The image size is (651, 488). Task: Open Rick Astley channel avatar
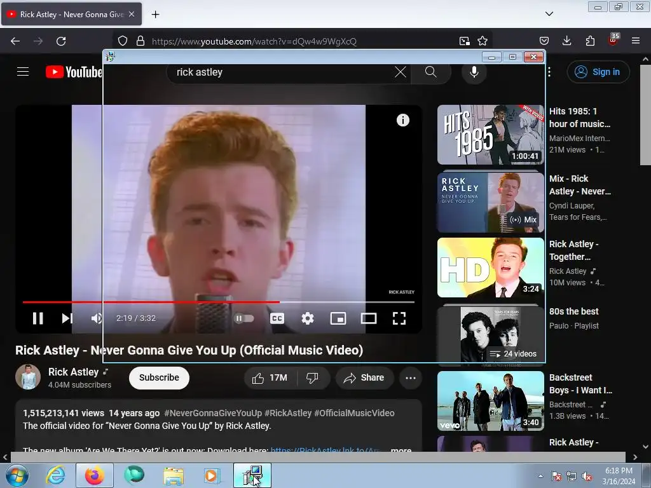[x=28, y=377]
